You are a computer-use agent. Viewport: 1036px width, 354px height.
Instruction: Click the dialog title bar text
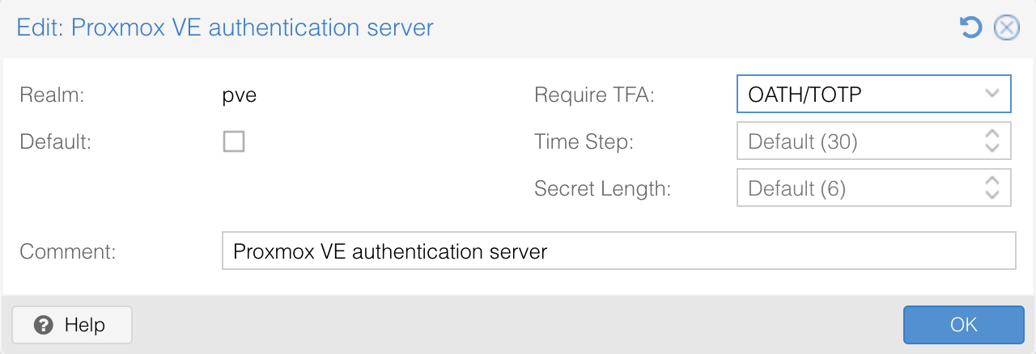pyautogui.click(x=225, y=27)
